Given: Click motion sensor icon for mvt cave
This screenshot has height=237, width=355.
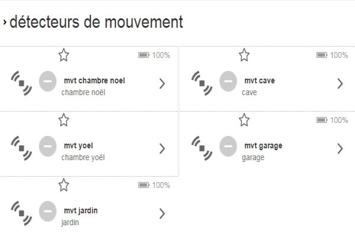Looking at the screenshot, I should click(202, 84).
